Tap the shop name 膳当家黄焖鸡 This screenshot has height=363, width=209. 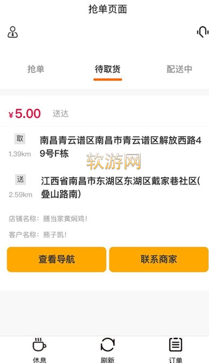(x=65, y=219)
